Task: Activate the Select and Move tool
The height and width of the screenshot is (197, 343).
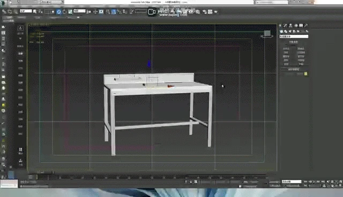Action: tap(59, 12)
